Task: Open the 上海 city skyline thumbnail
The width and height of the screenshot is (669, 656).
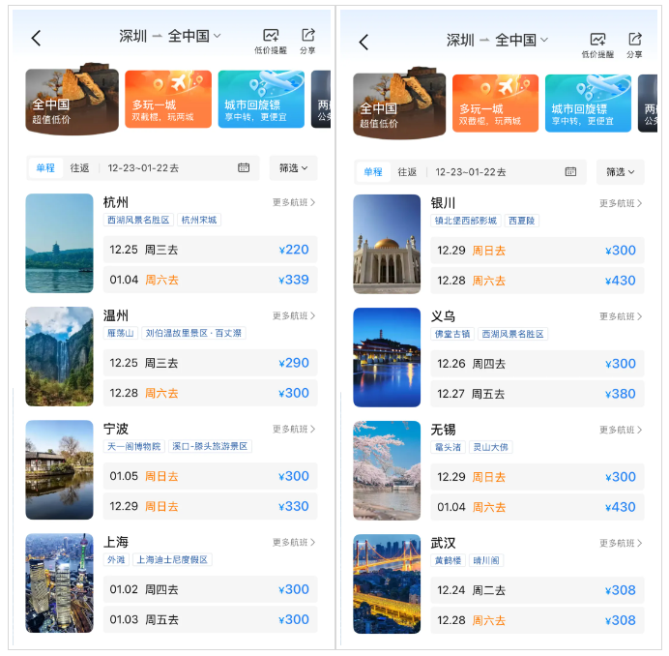Action: point(60,582)
